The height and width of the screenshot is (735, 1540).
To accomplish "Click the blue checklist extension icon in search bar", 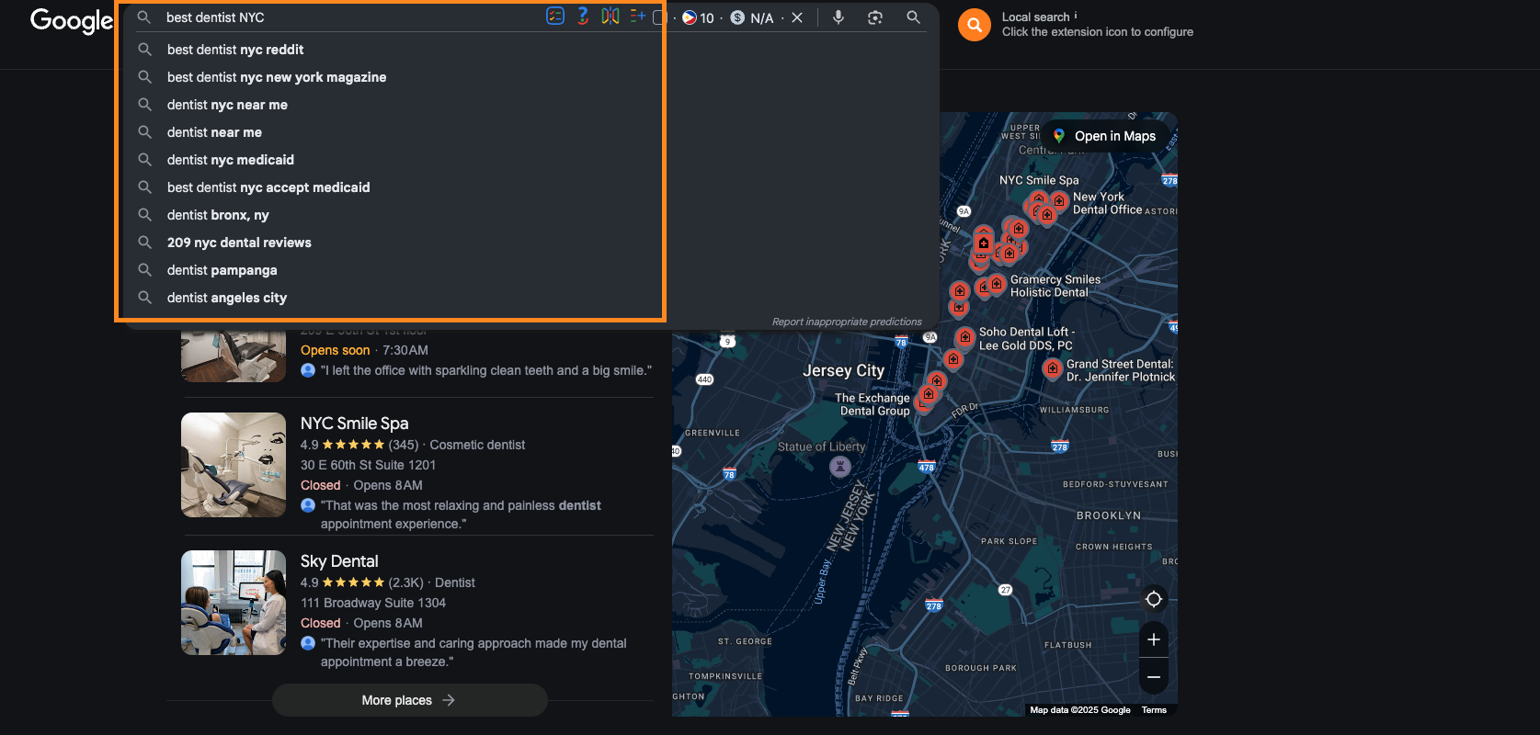I will point(555,17).
